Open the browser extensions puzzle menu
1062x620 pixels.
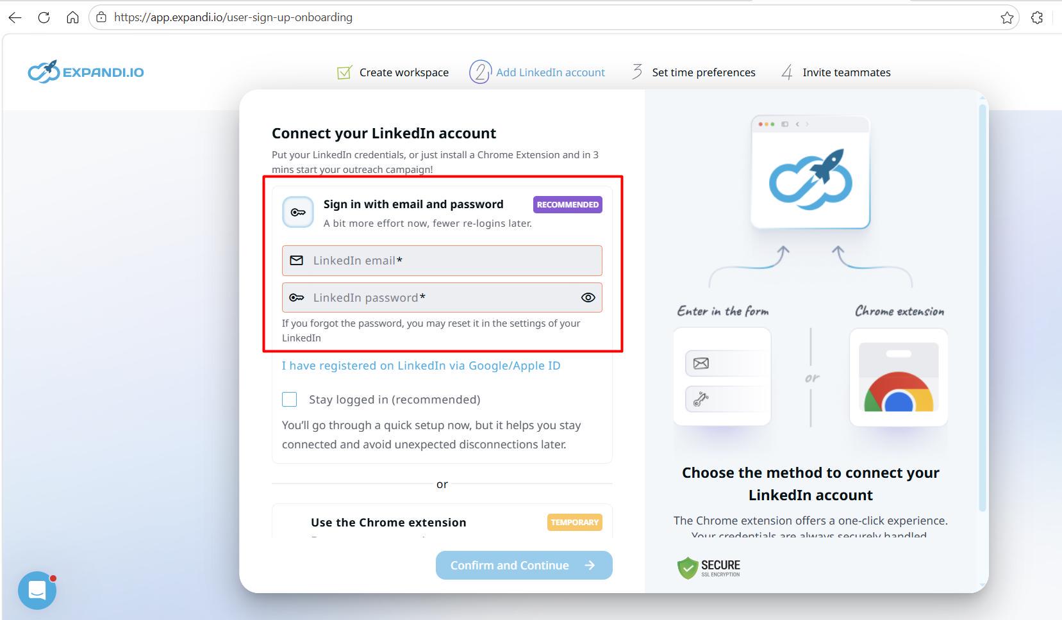pos(1036,17)
